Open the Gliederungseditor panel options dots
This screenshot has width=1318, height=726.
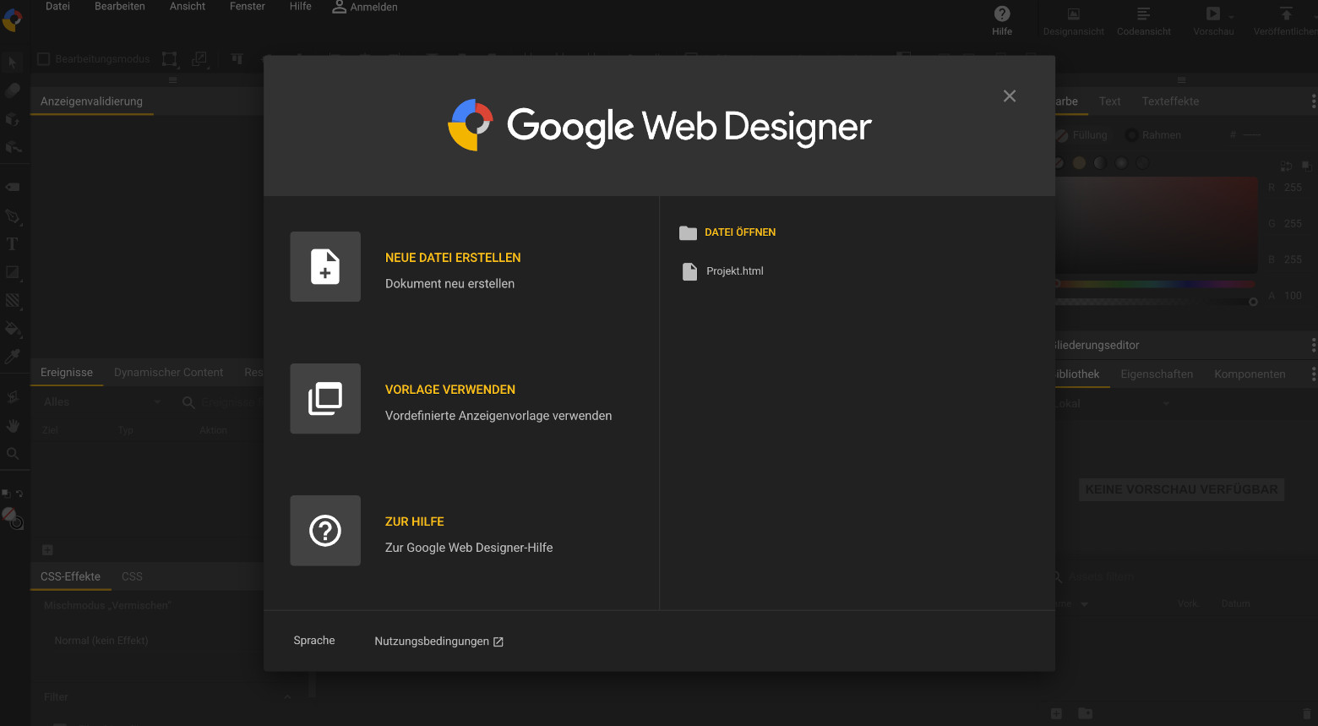pos(1313,345)
